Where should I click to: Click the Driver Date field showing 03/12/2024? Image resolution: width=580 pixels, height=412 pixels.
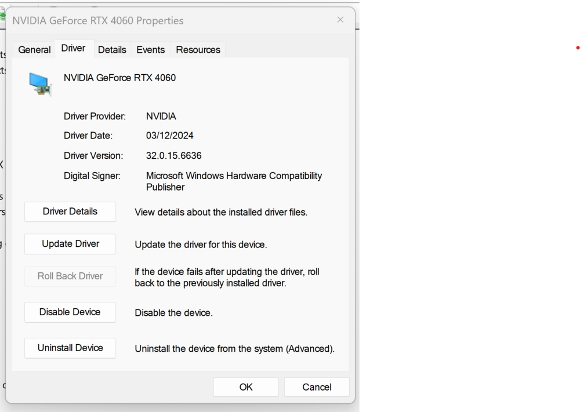click(x=170, y=136)
